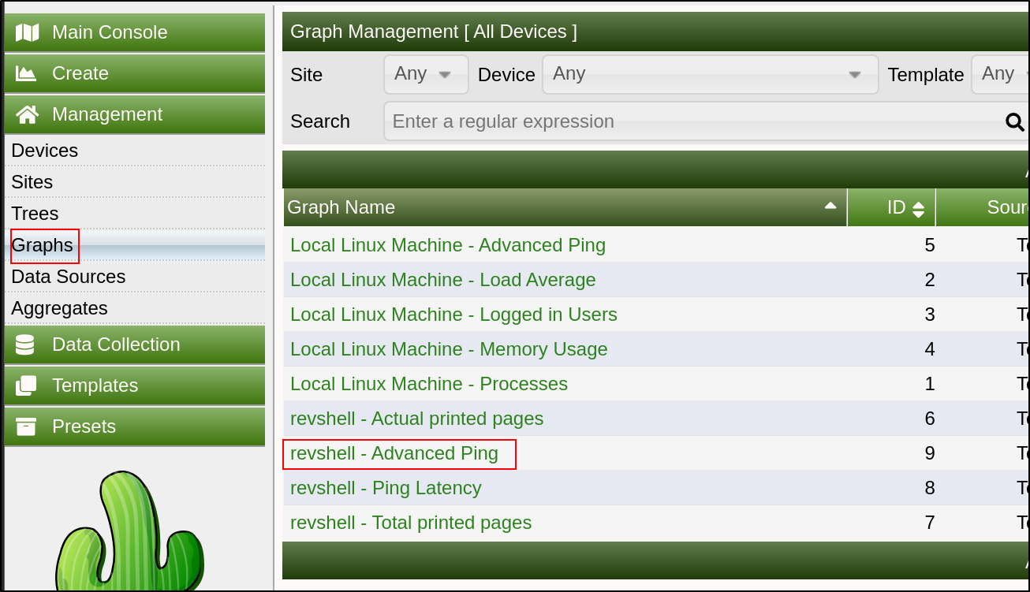Screen dimensions: 1030x592
Task: Click the search magnifying glass icon
Action: click(x=1014, y=121)
